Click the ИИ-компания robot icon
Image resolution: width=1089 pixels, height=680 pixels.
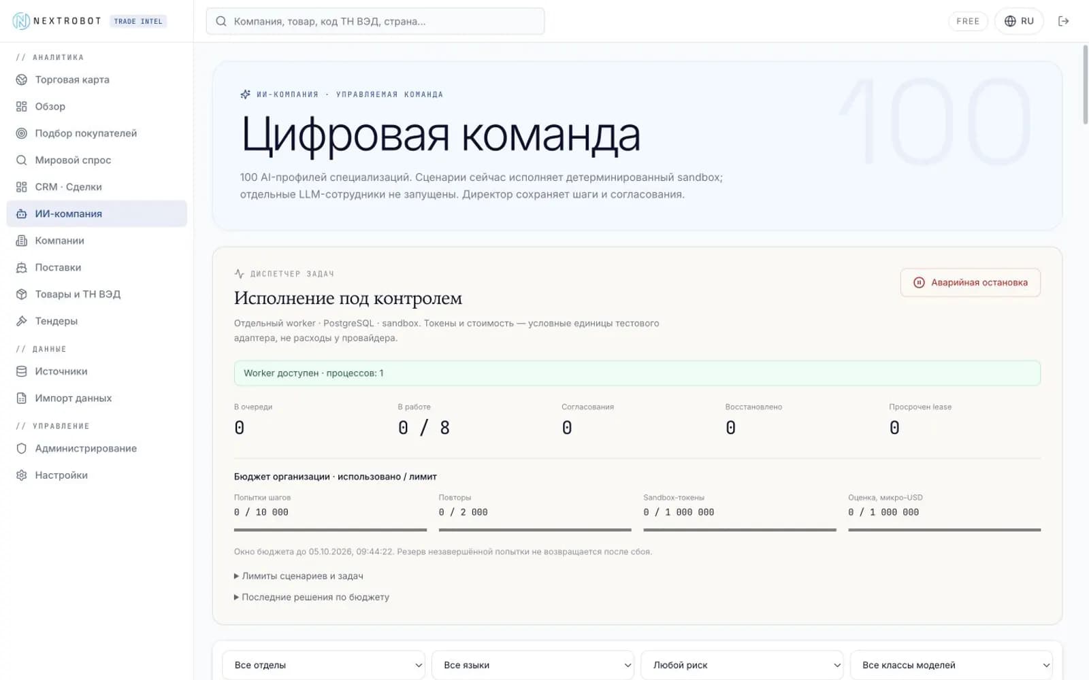coord(22,214)
